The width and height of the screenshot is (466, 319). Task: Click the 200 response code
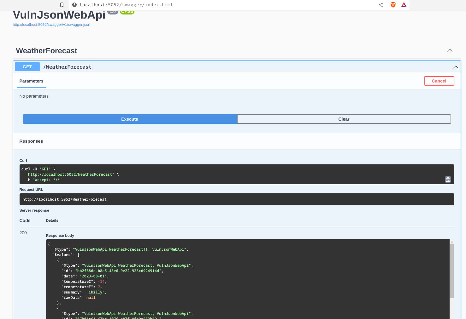(23, 233)
